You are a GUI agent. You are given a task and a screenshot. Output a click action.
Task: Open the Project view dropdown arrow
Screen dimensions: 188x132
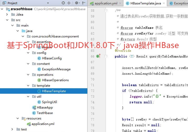48,3
